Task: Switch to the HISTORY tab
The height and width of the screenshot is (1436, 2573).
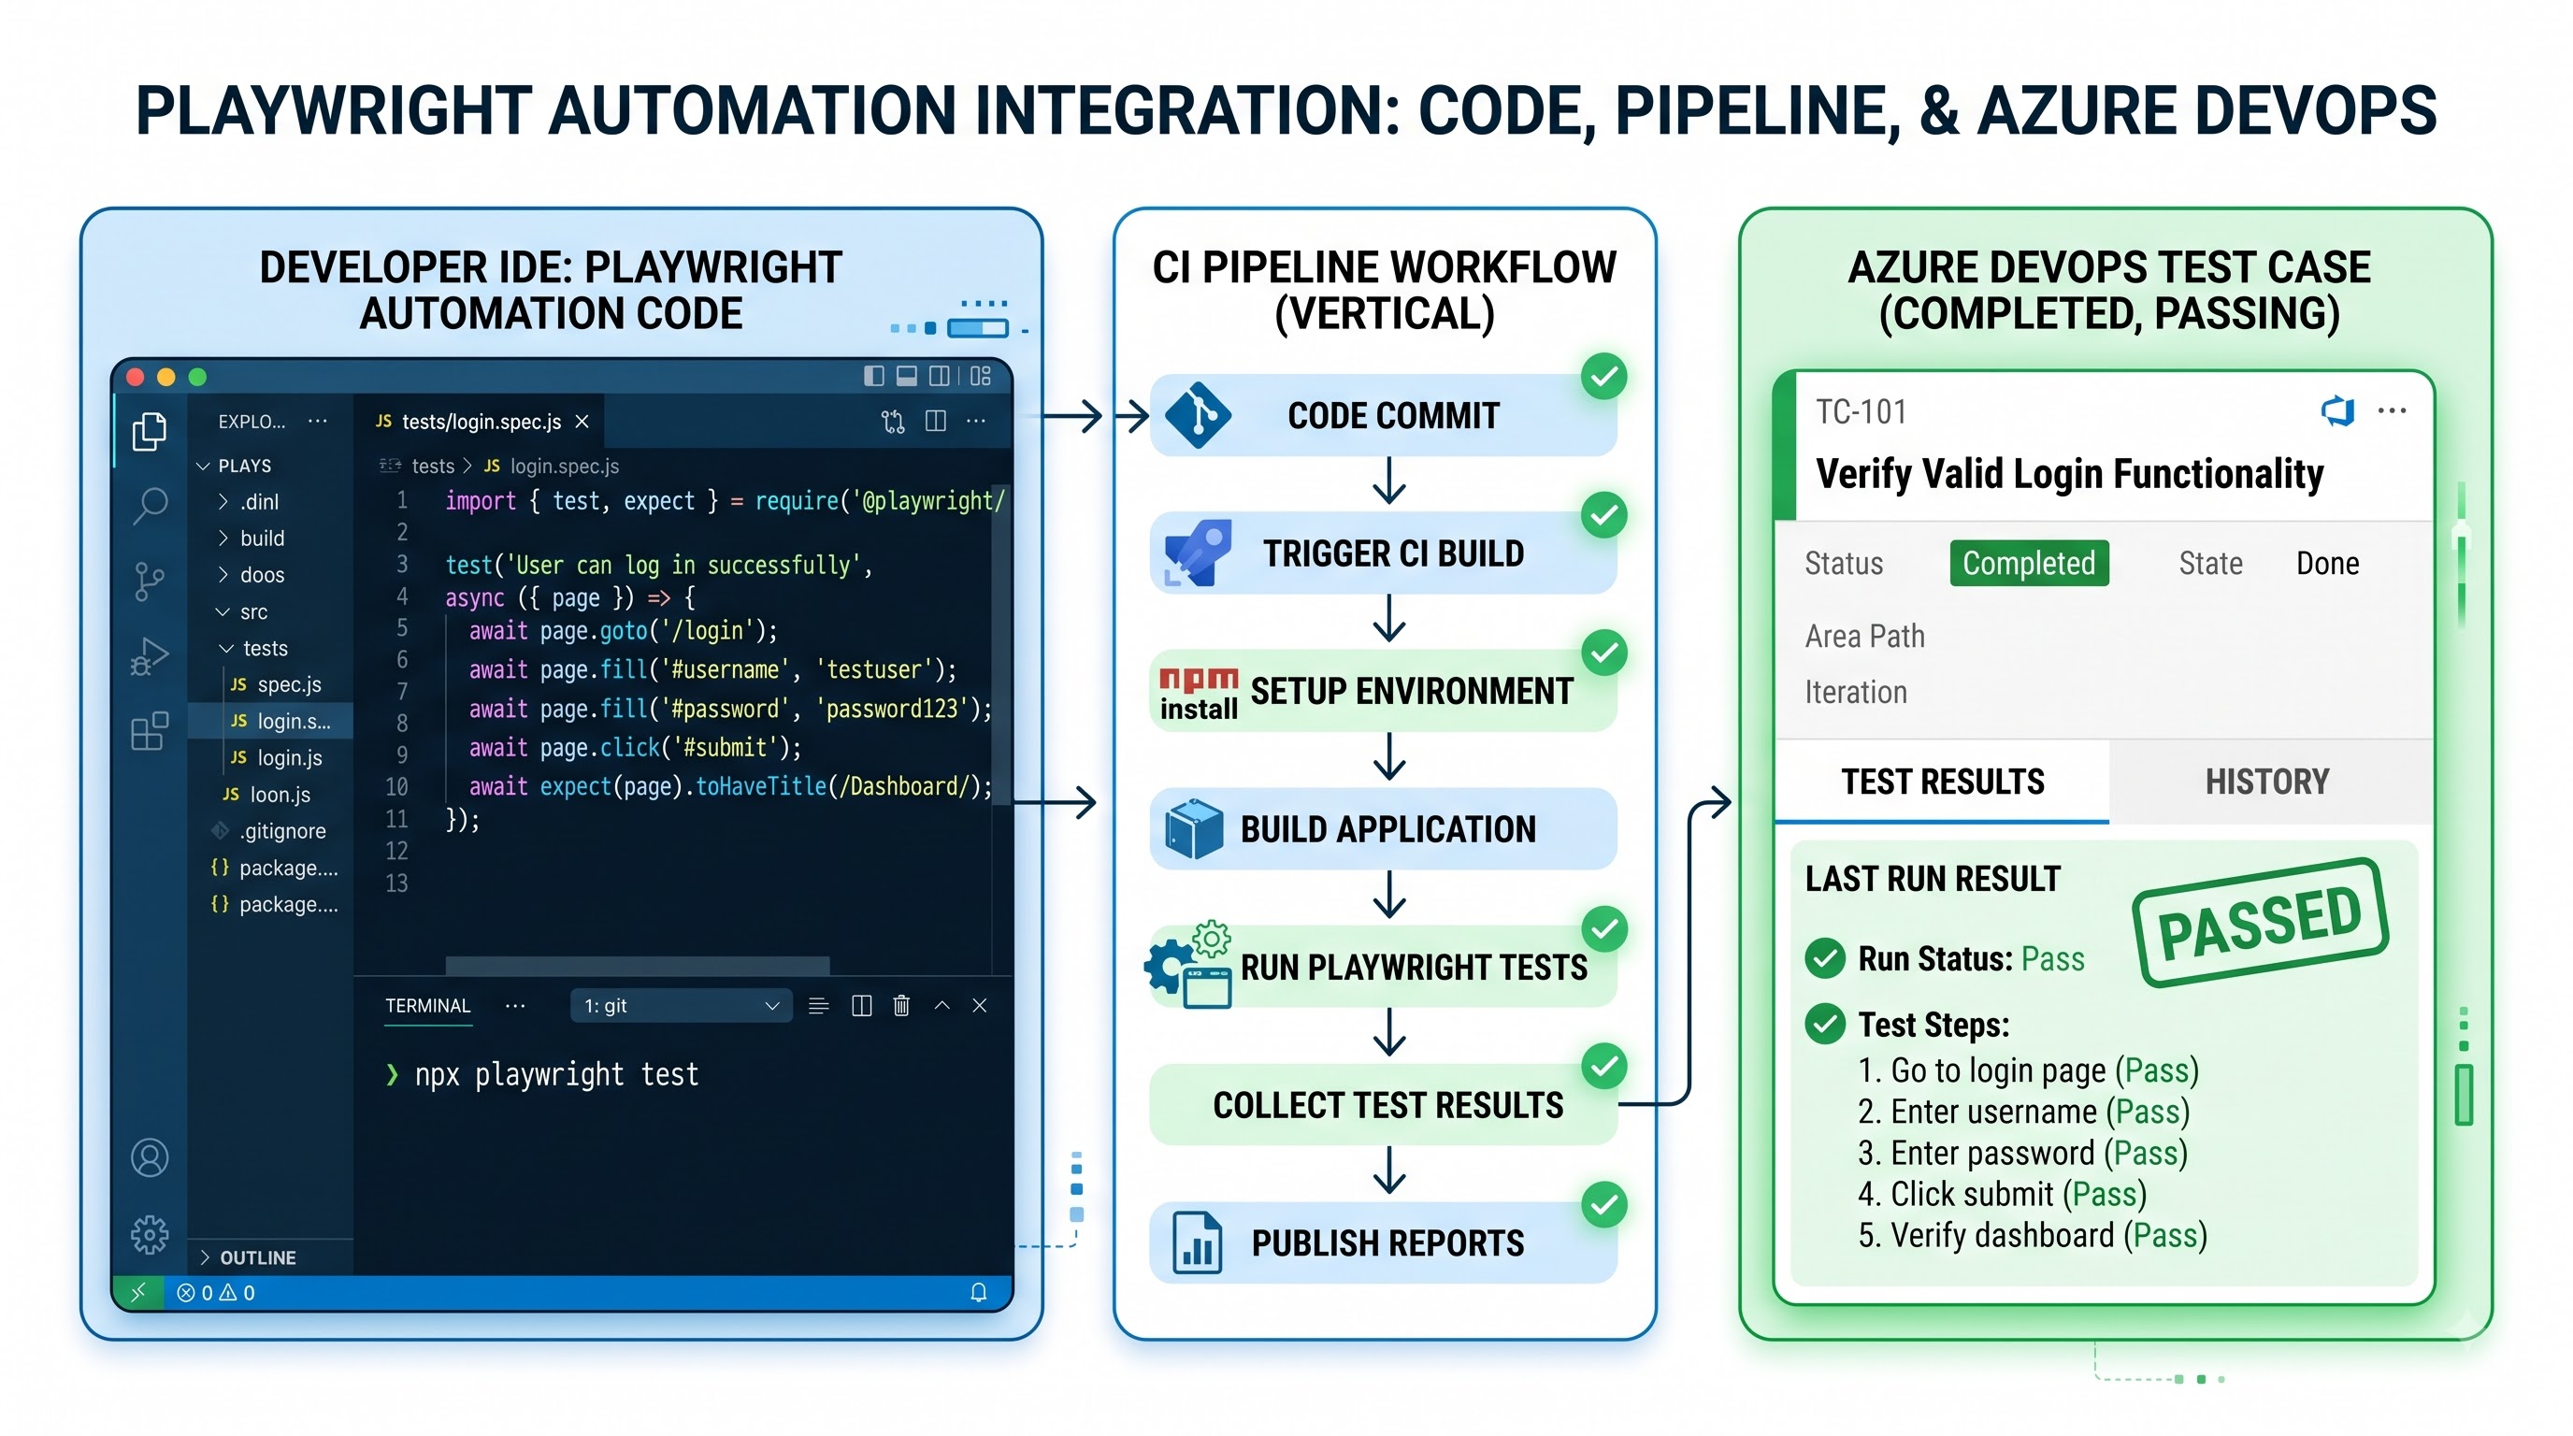Action: point(2267,782)
